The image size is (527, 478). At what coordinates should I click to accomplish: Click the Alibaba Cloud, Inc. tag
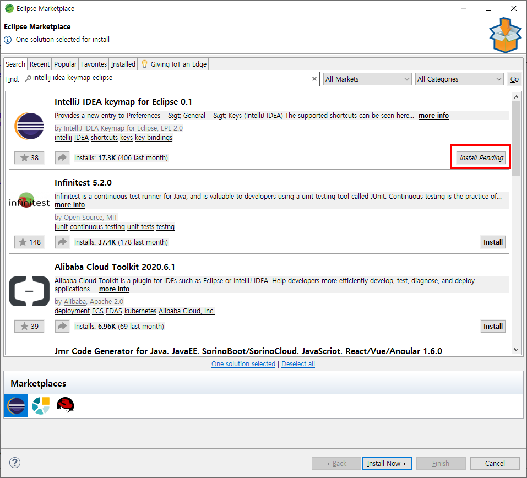point(187,311)
